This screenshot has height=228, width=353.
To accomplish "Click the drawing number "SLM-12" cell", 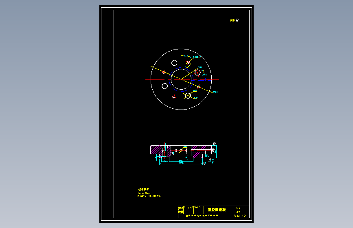I will pos(239,216).
